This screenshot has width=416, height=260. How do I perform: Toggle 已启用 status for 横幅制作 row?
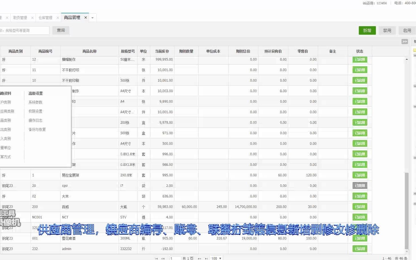[360, 59]
